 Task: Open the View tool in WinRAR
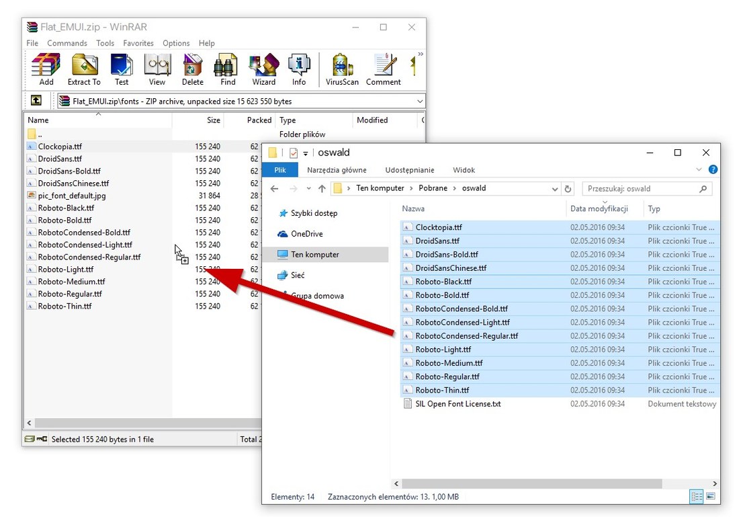tap(157, 69)
